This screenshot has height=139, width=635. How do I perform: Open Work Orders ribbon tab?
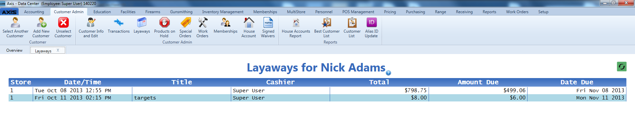(x=517, y=12)
